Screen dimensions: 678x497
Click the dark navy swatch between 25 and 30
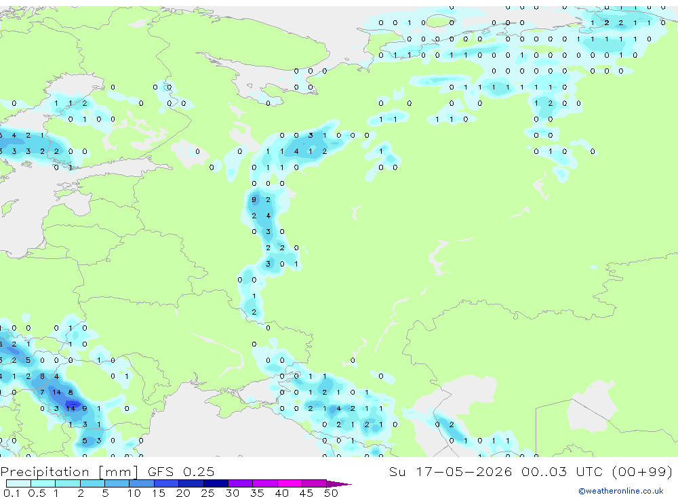pos(216,483)
